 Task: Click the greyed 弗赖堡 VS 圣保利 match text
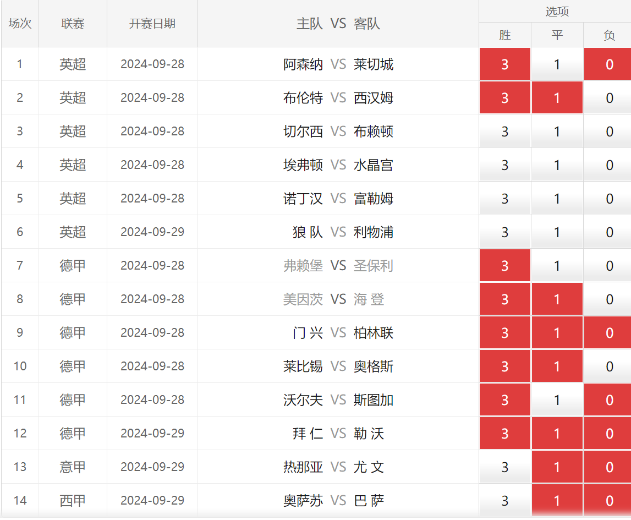(338, 266)
